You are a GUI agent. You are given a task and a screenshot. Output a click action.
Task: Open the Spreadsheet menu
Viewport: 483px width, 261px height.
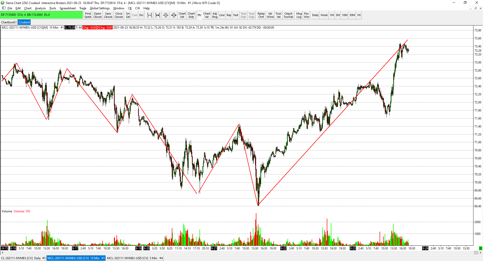point(67,8)
